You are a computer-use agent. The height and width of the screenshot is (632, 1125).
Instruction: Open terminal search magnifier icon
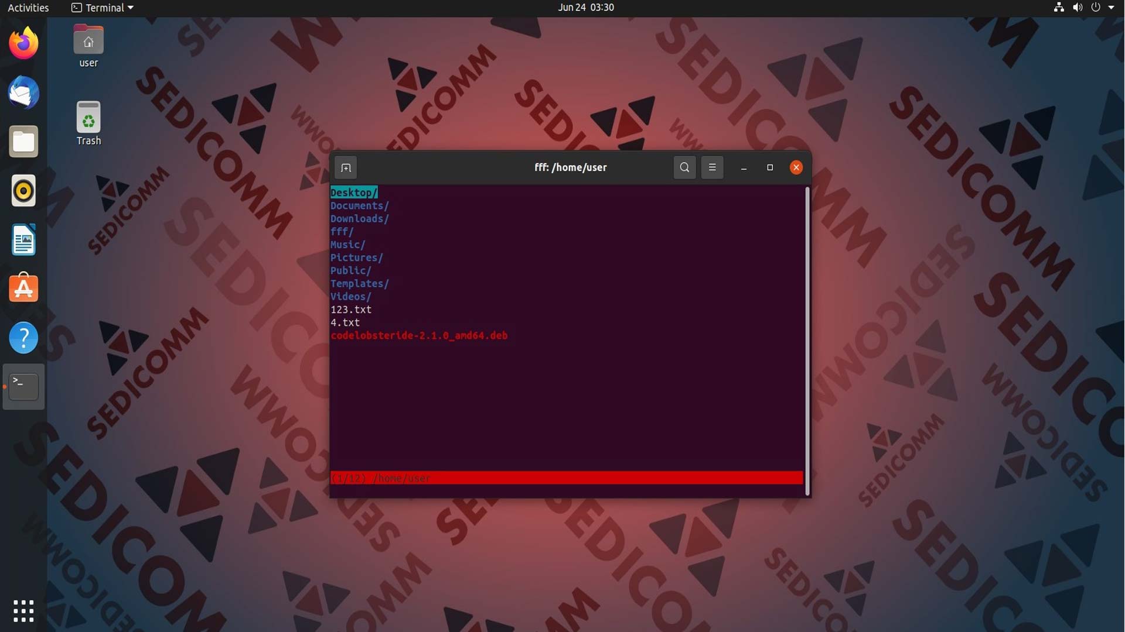pyautogui.click(x=684, y=168)
